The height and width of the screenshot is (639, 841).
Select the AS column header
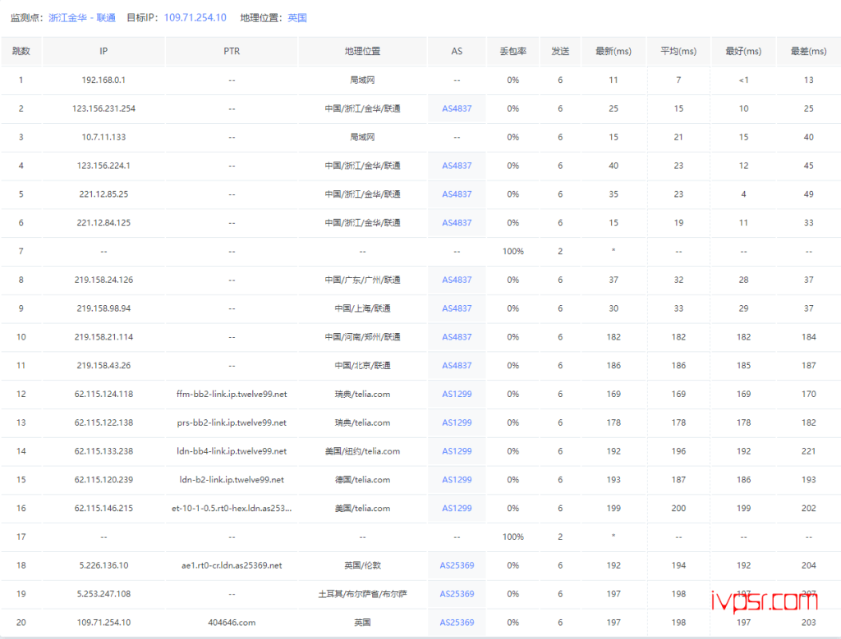coord(457,52)
